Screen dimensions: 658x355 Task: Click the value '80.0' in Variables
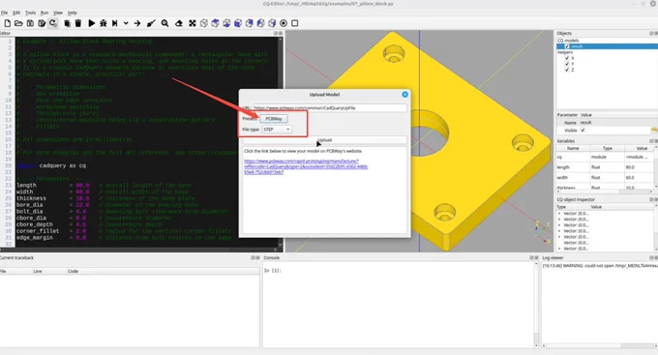tap(630, 167)
